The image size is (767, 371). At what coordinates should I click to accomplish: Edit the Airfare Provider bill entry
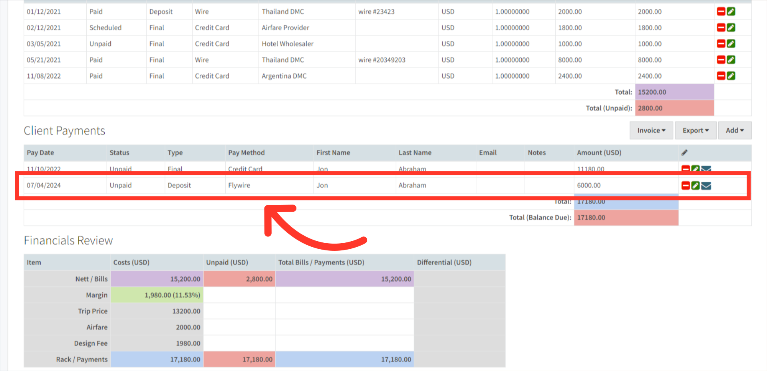point(731,28)
